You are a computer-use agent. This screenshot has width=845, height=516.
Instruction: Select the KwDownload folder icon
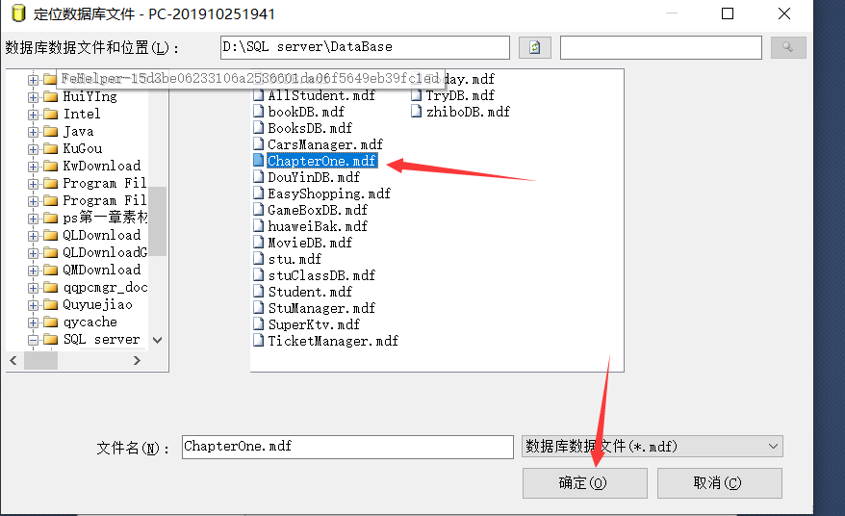[50, 167]
